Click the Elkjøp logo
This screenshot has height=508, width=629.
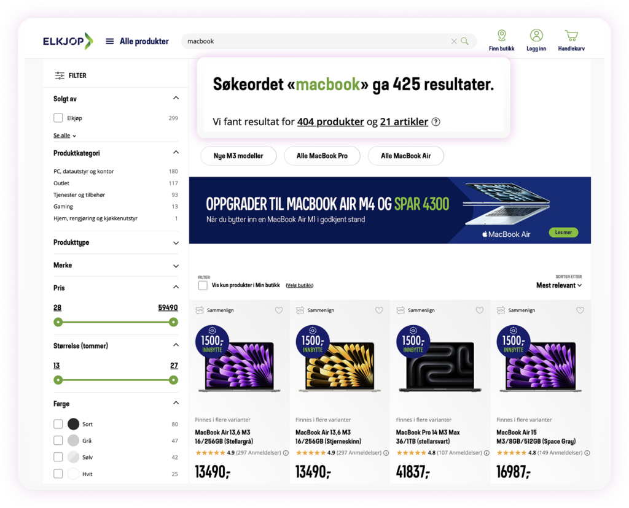pyautogui.click(x=68, y=41)
